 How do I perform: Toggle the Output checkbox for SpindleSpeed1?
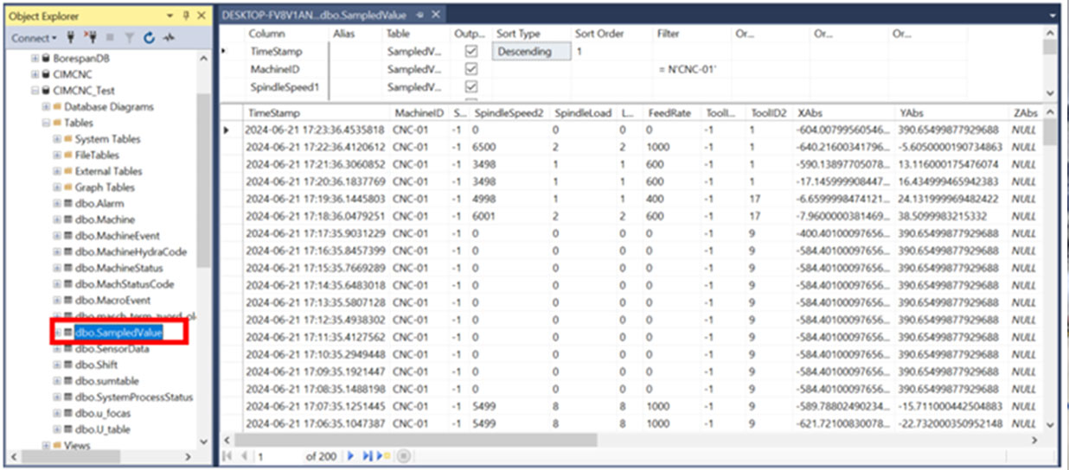click(471, 87)
